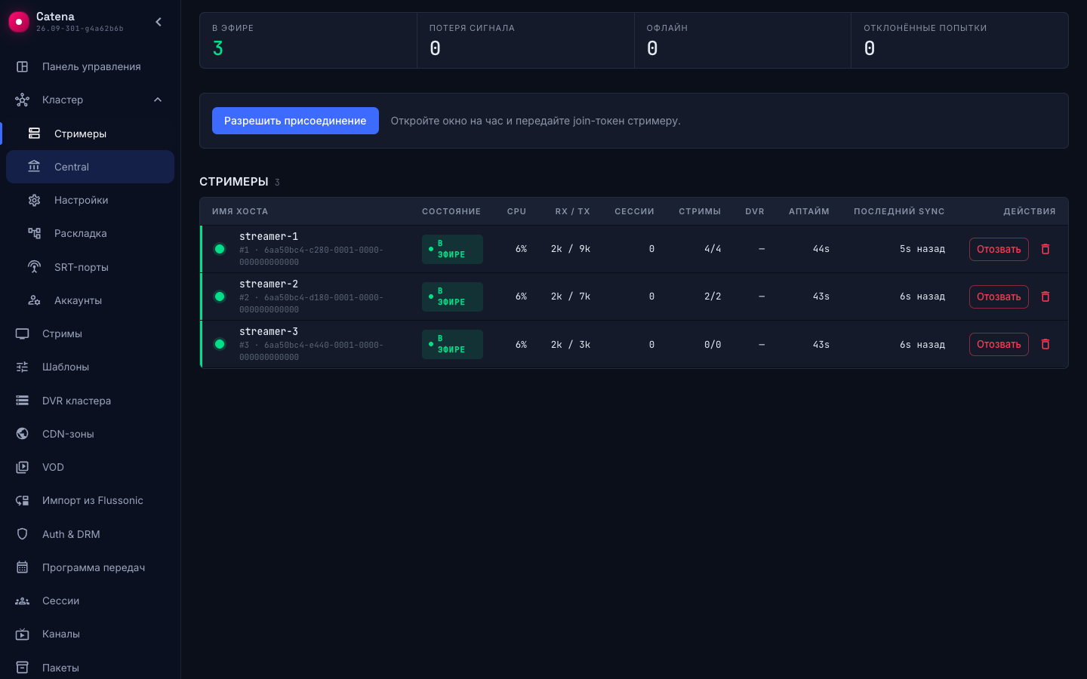Screen dimensions: 1087x679
Task: Open the Панель управления dashboard icon
Action: (x=23, y=66)
